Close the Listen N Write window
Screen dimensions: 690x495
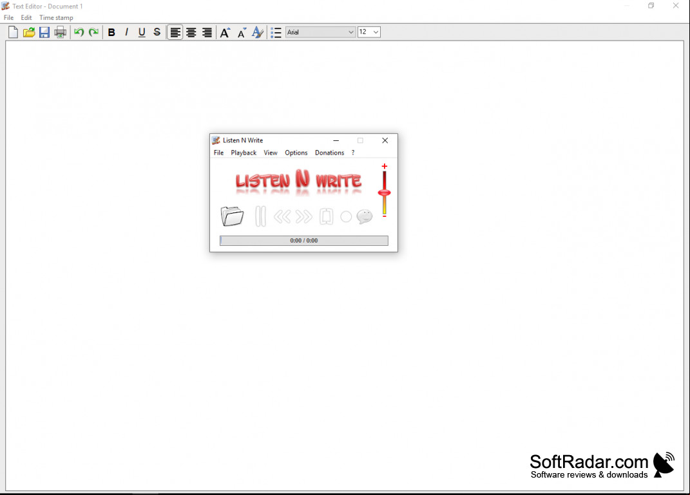click(385, 140)
